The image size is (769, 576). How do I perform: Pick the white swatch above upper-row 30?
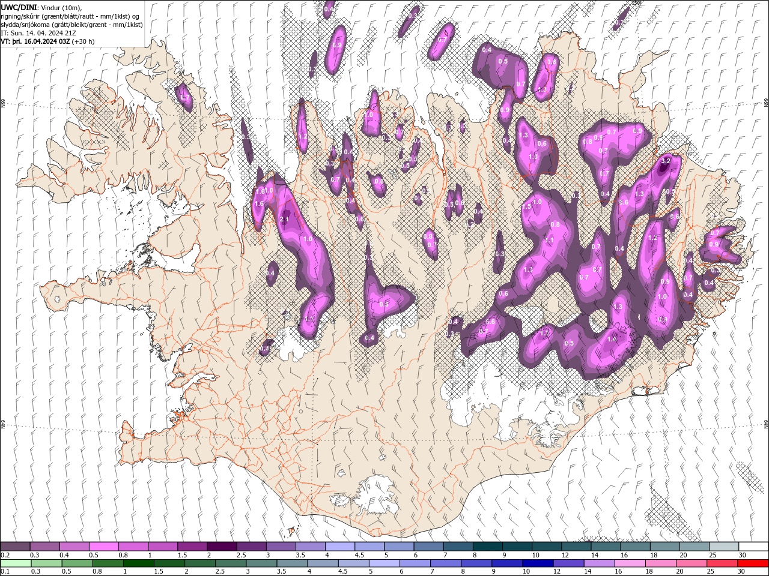click(x=753, y=547)
